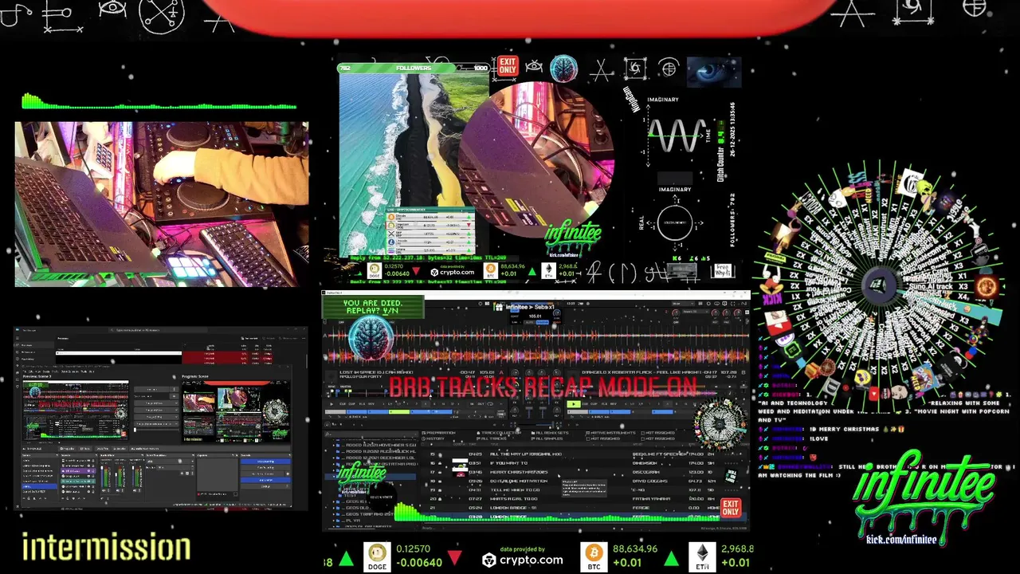The height and width of the screenshot is (574, 1020).
Task: Select PL VA playlist in Traktor tree
Action: point(353,520)
